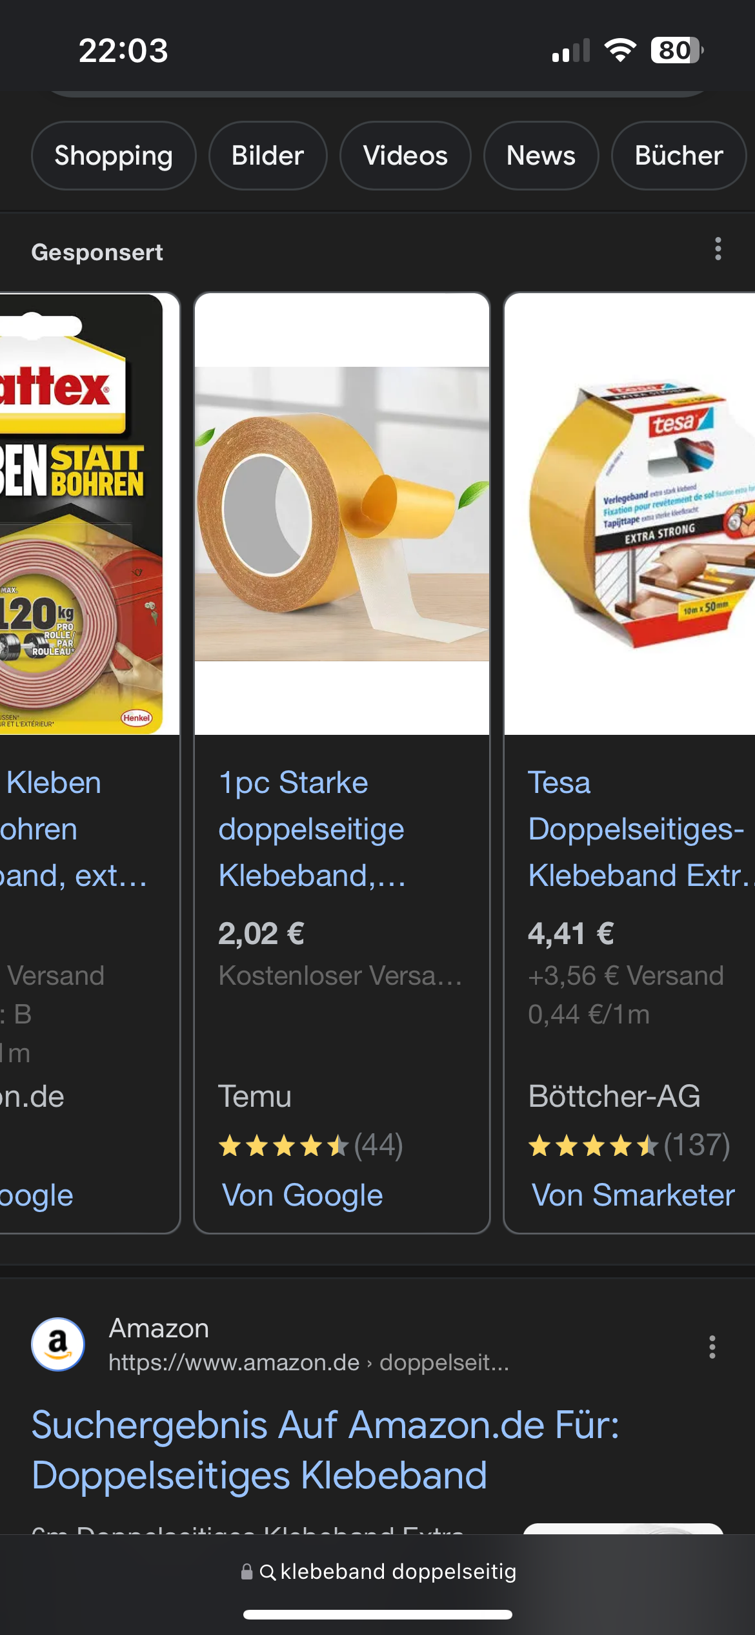The width and height of the screenshot is (755, 1635).
Task: Open "Tesa Doppelseitiges-Klebeband" product link
Action: [x=639, y=829]
